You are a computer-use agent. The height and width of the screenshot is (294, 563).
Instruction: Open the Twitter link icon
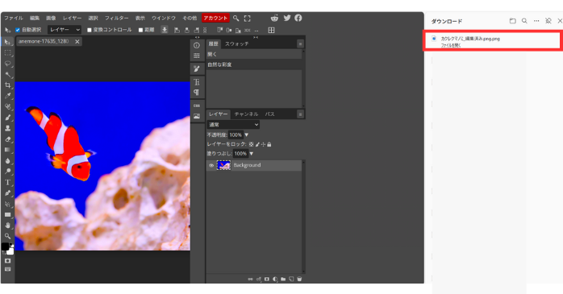287,18
